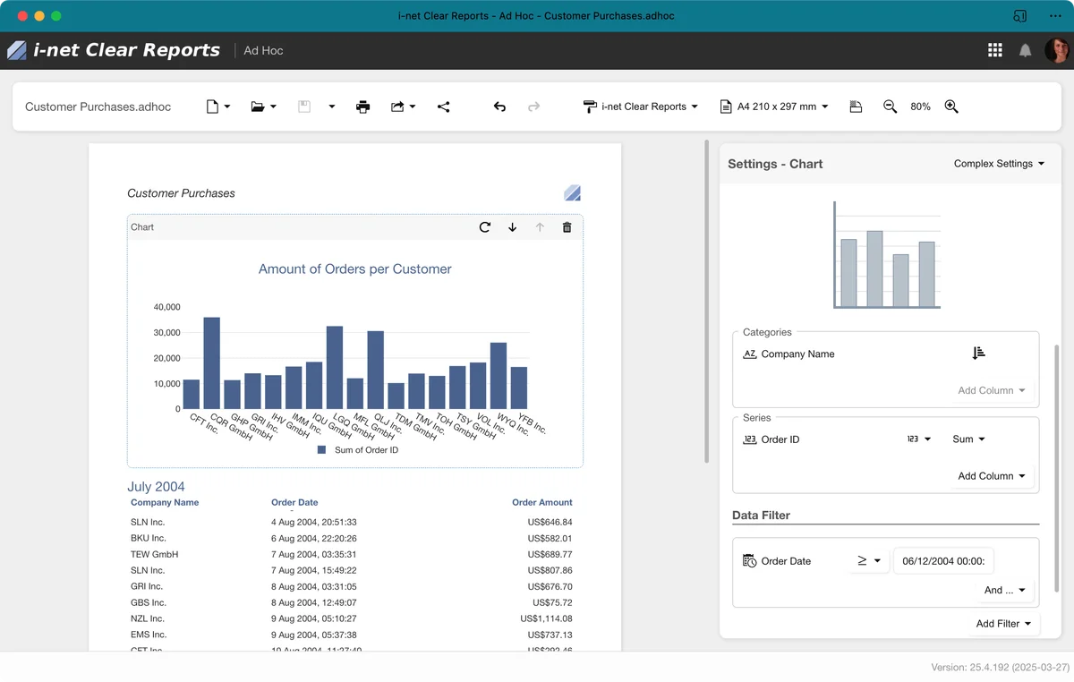The width and height of the screenshot is (1074, 682).
Task: Undo the last action
Action: (499, 107)
